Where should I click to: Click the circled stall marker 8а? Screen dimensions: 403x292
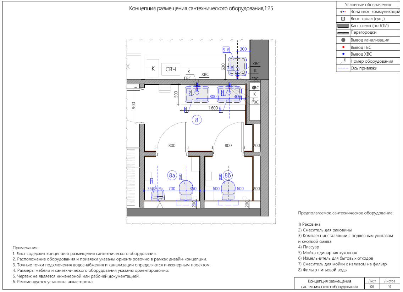pos(172,175)
